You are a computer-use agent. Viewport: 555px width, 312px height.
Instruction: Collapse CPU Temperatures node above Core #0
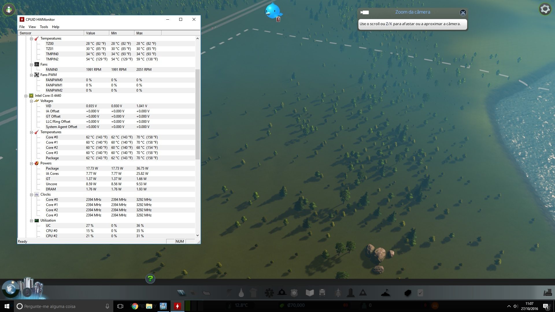coord(31,132)
